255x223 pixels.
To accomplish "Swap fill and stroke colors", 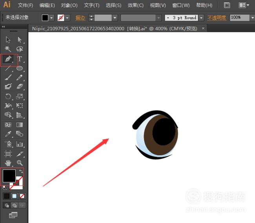I will pos(21,171).
